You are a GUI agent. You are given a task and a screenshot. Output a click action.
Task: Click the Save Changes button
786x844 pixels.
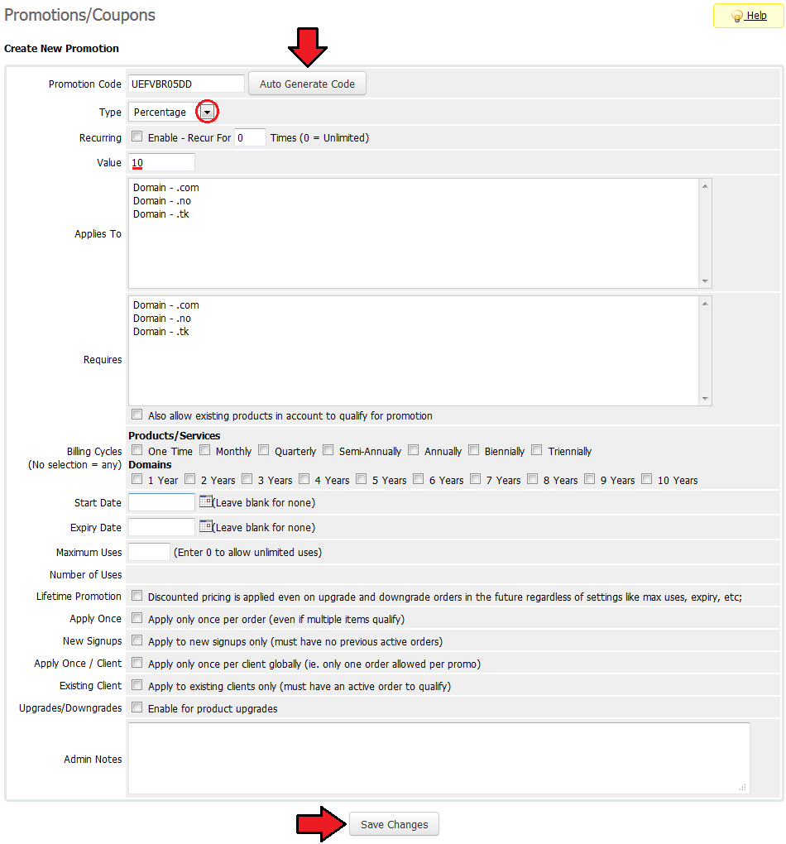tap(394, 824)
